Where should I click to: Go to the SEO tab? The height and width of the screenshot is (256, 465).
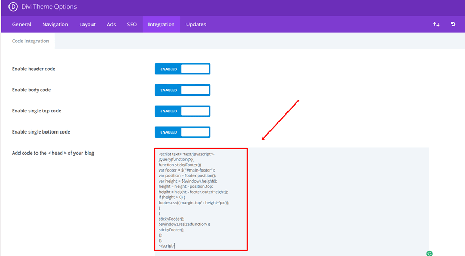click(x=132, y=24)
